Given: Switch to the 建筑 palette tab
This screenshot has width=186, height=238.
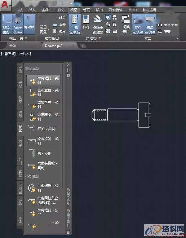Looking at the screenshot, I should point(20,114).
